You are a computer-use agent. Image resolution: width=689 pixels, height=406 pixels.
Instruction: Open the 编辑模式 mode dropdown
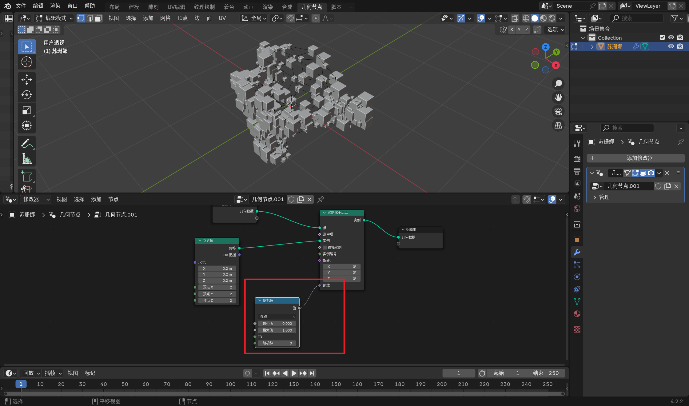pos(54,18)
